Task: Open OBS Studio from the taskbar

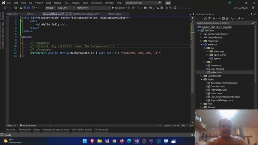Action: (144, 141)
